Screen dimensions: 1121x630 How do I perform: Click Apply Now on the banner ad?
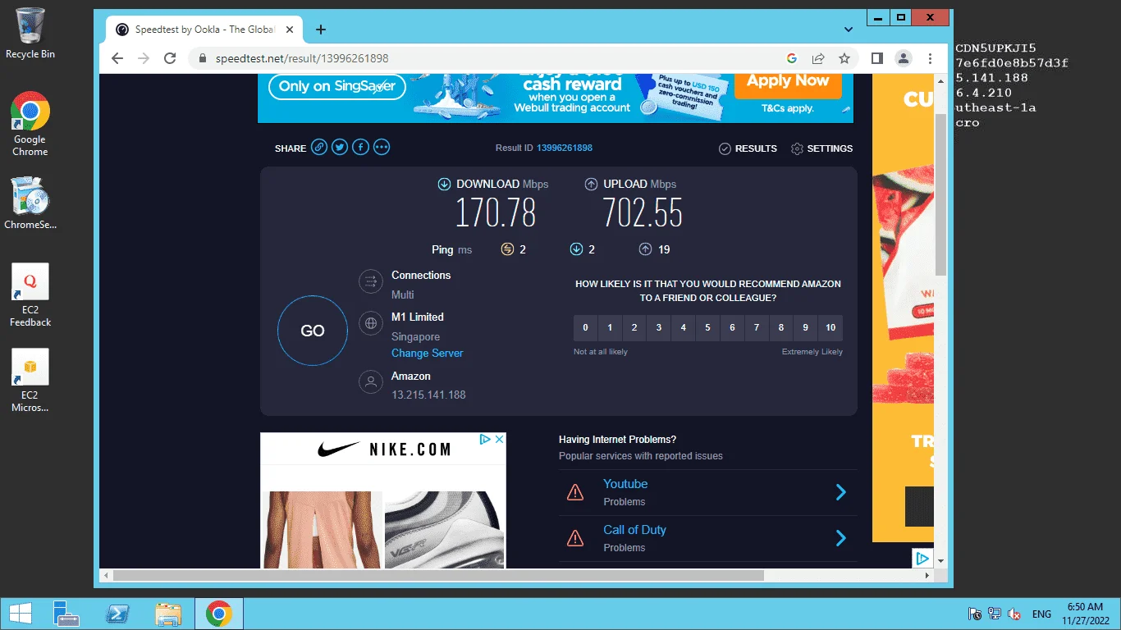pyautogui.click(x=788, y=80)
